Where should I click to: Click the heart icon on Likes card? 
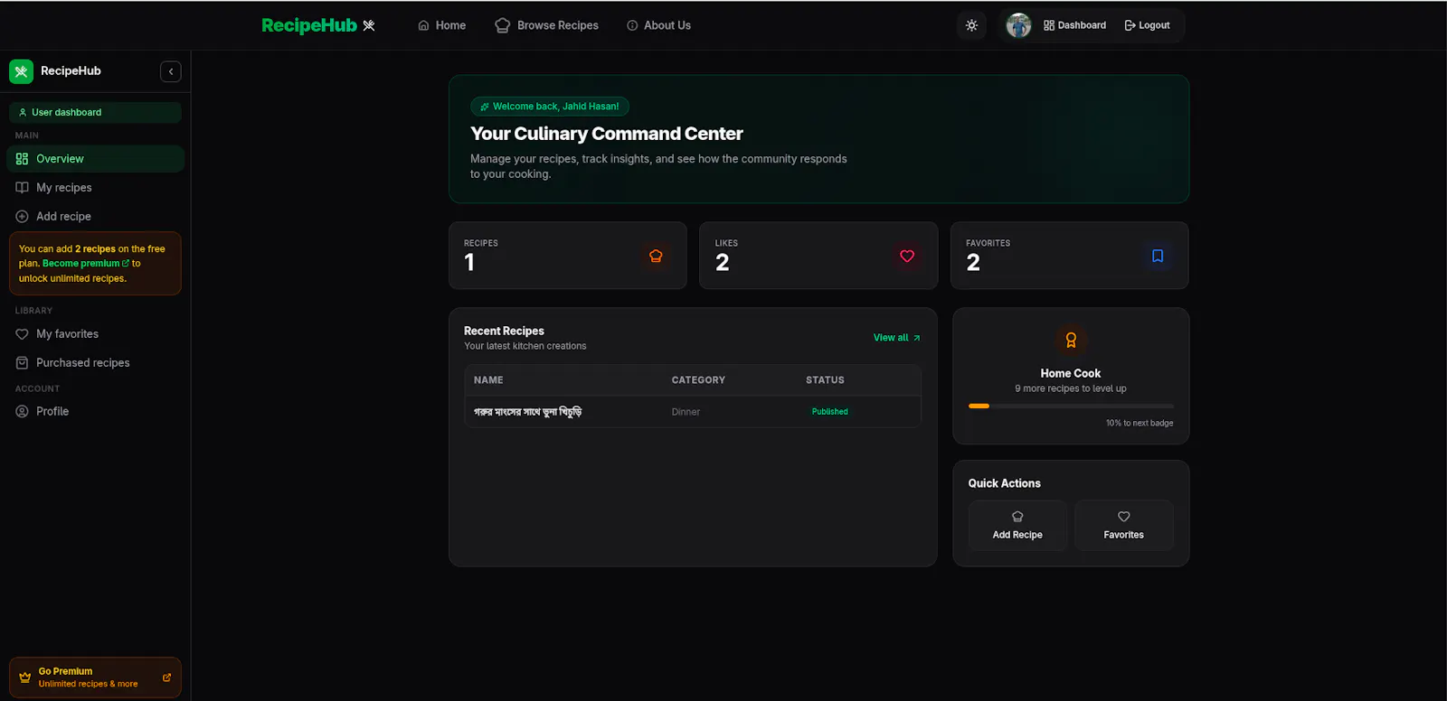(907, 257)
